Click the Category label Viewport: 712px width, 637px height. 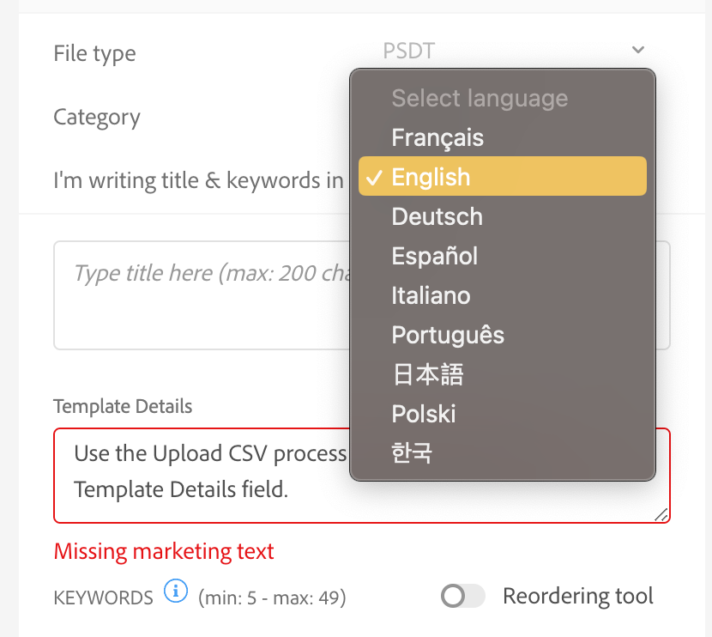(97, 117)
